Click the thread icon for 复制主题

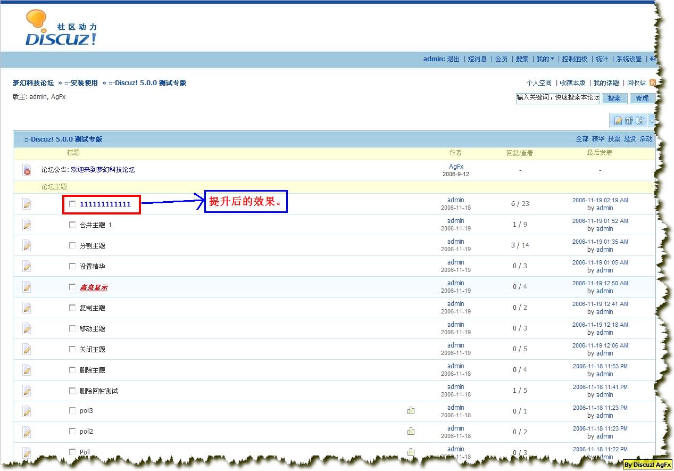pyautogui.click(x=27, y=308)
